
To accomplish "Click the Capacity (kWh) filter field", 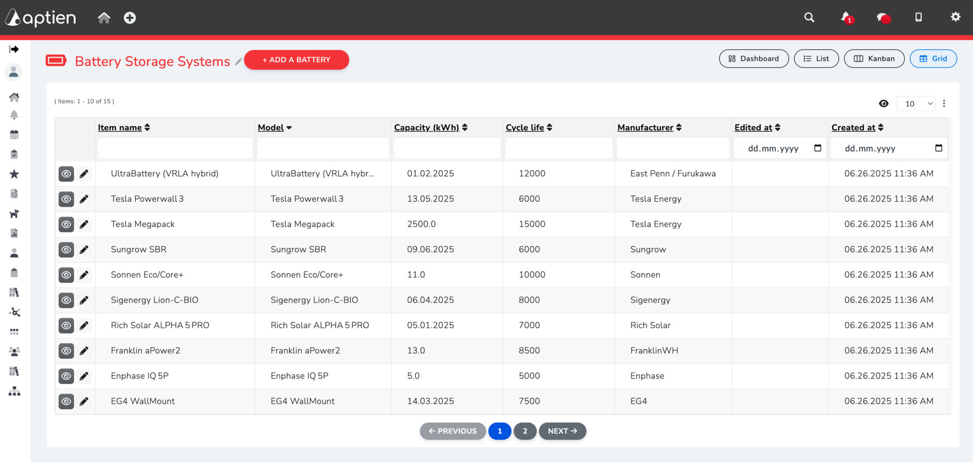I will point(447,148).
